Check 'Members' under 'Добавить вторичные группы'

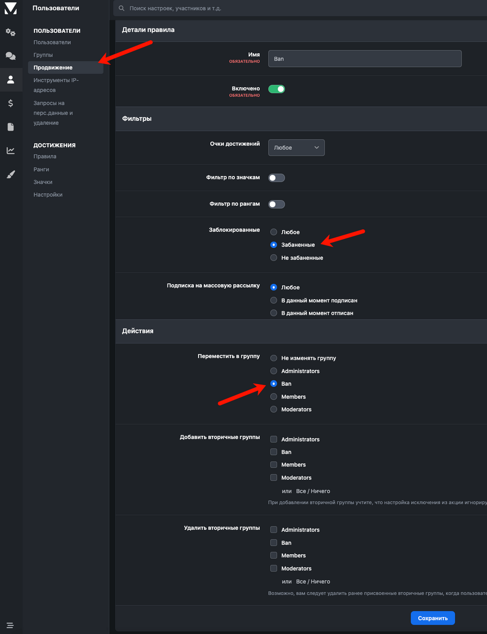(274, 465)
